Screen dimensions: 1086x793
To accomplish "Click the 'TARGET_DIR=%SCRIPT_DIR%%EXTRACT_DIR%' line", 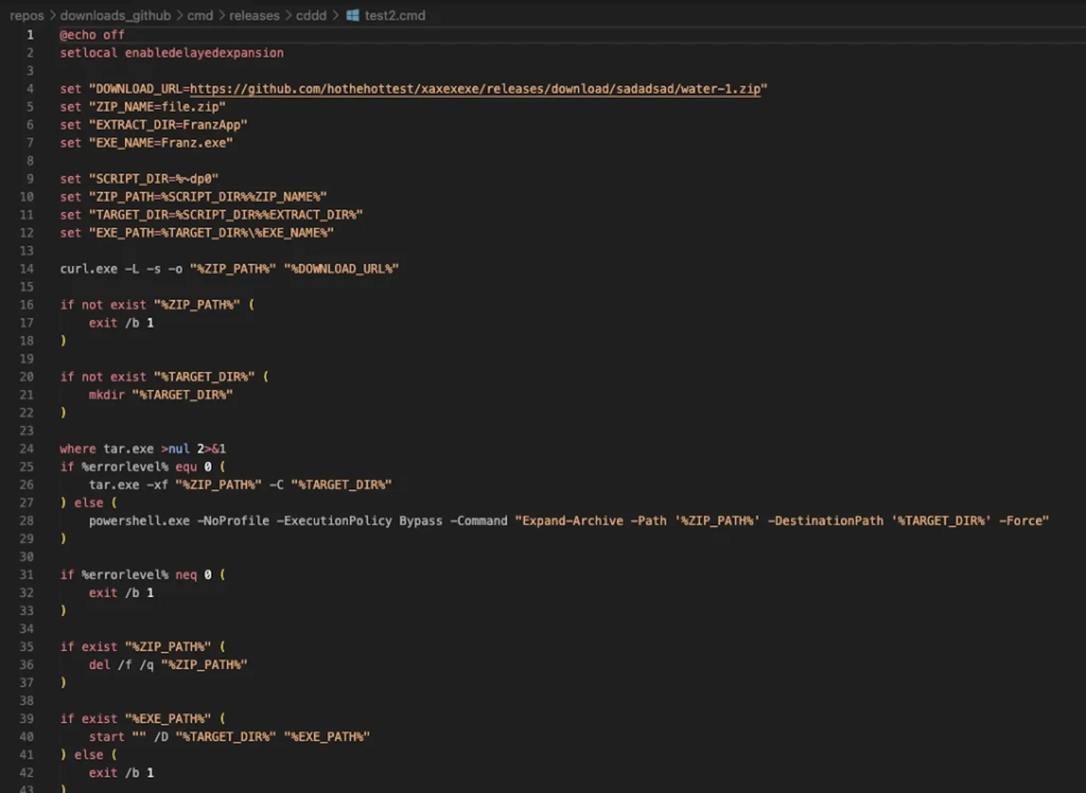I will point(212,215).
